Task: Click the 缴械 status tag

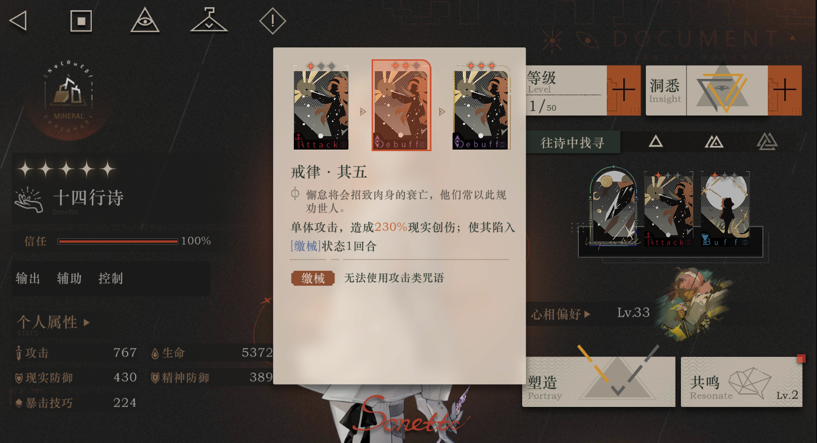Action: 313,278
